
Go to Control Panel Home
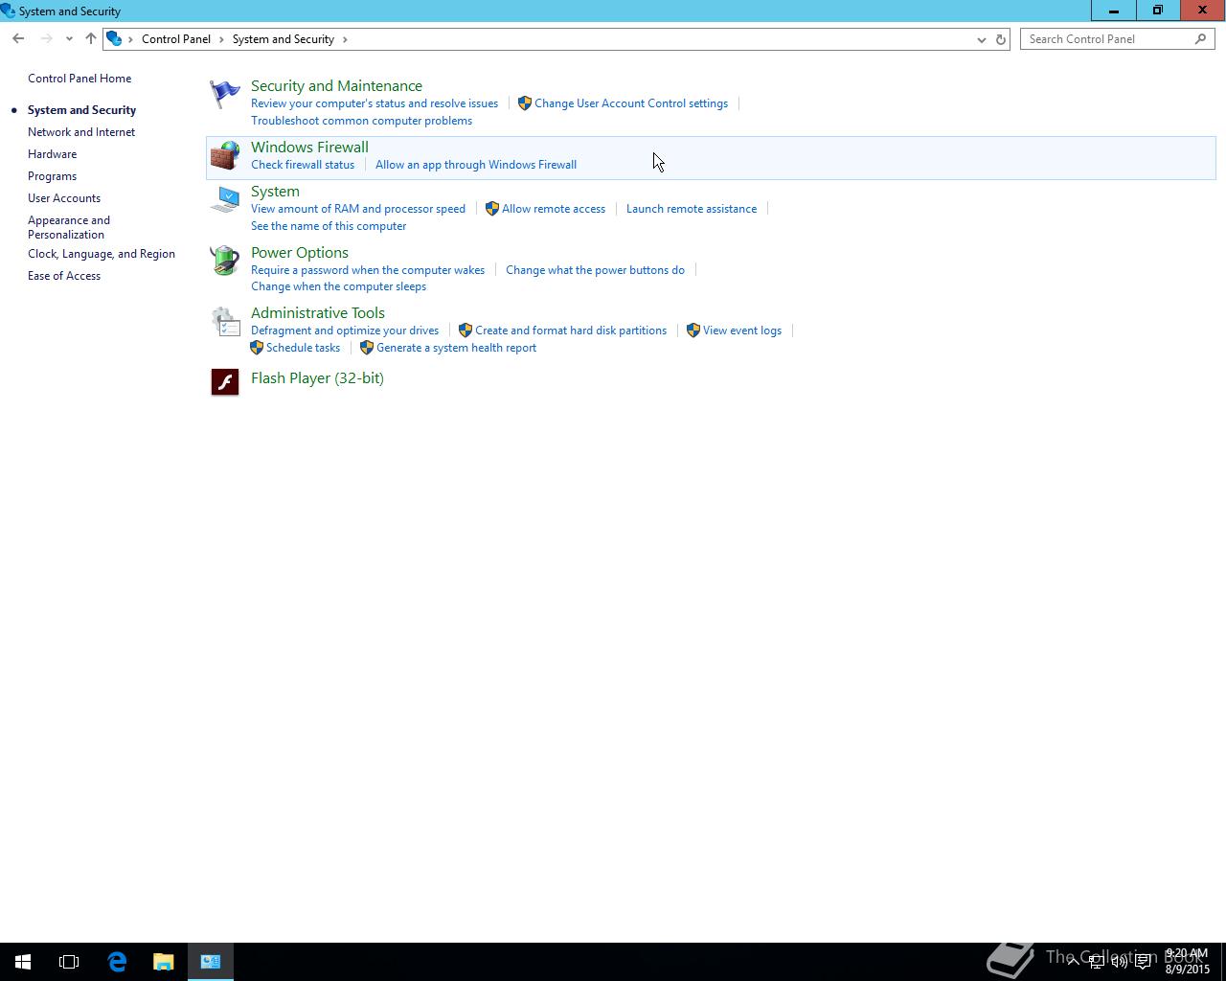(x=79, y=79)
